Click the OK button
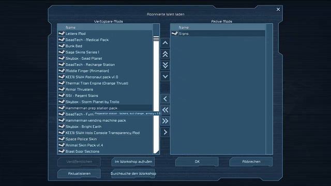 tap(197, 162)
